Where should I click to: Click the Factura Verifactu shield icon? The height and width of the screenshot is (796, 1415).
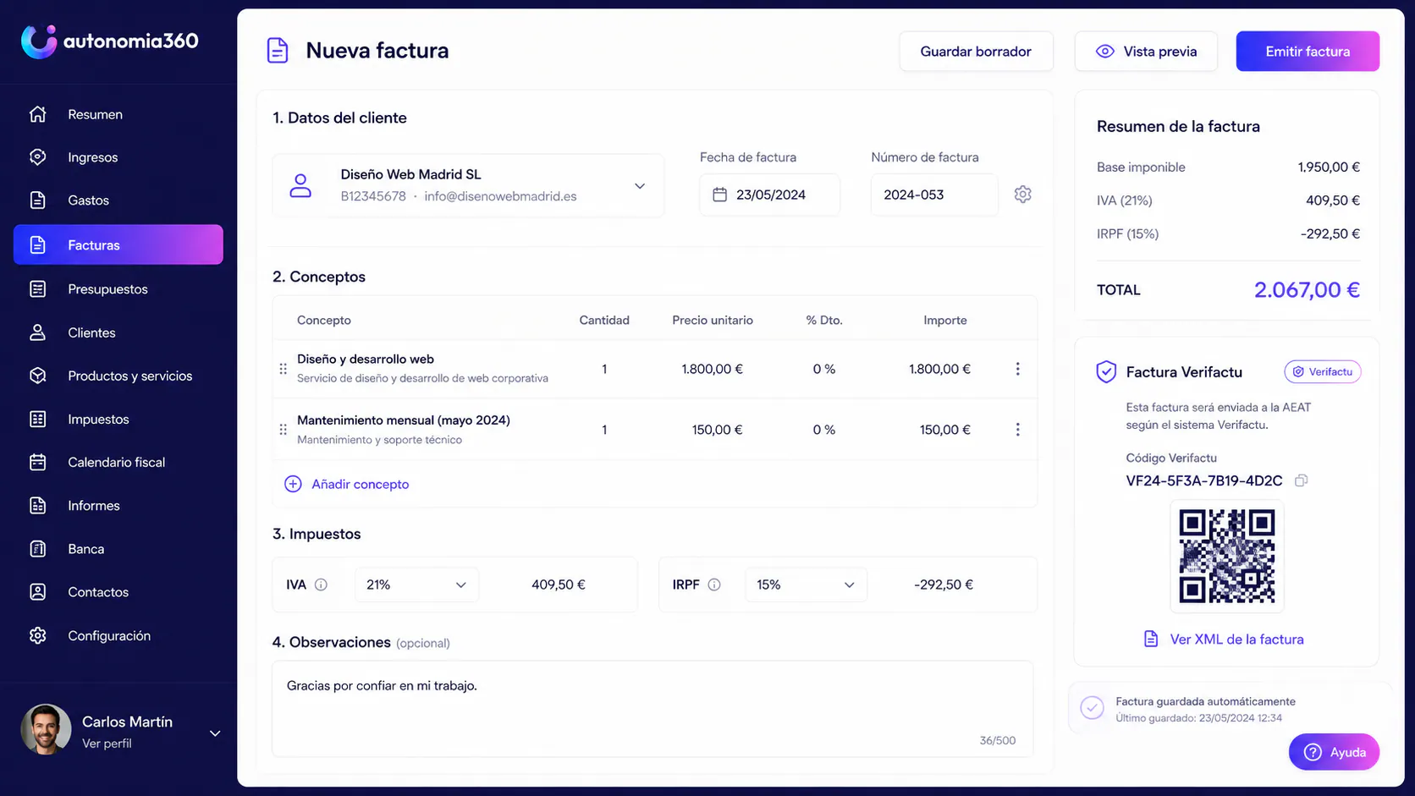[x=1106, y=371]
